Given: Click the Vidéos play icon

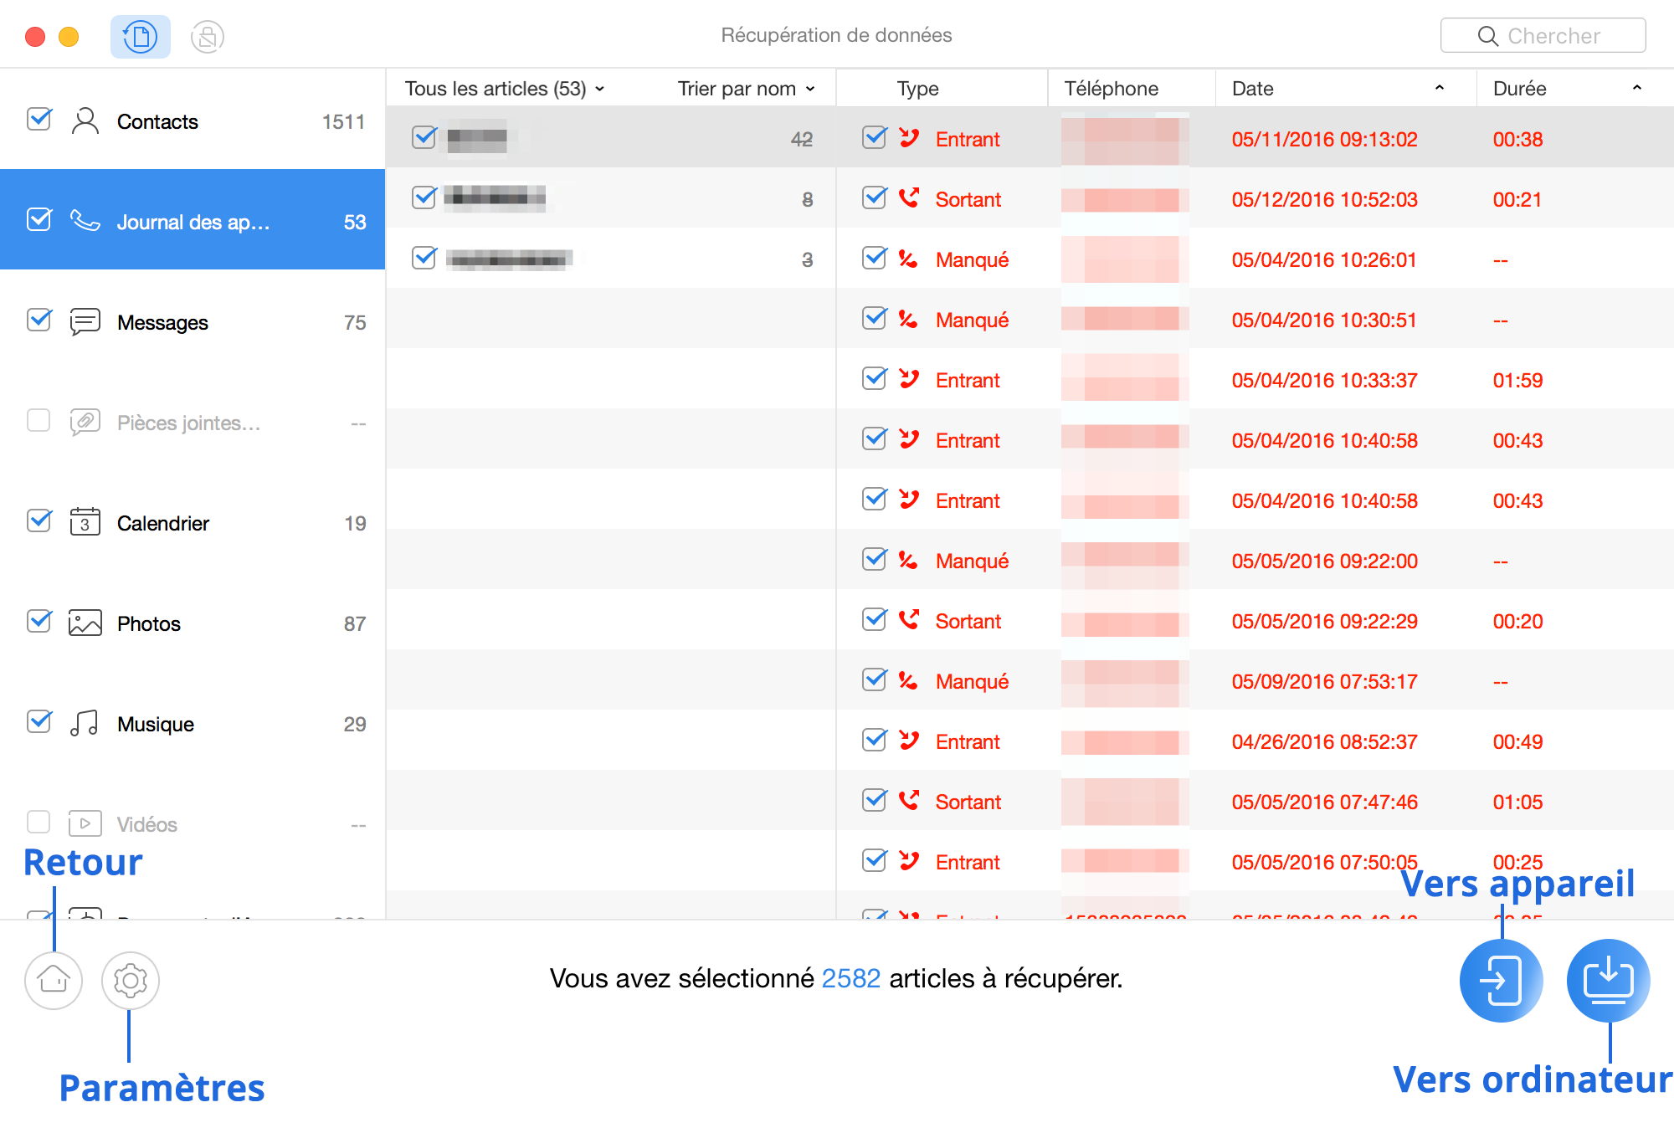Looking at the screenshot, I should click(x=85, y=823).
